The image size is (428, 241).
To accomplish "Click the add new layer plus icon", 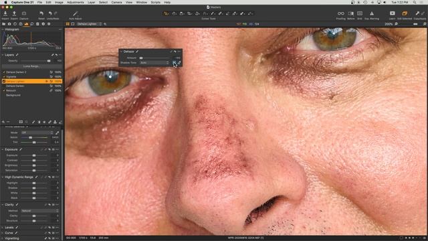I will [x=3, y=122].
